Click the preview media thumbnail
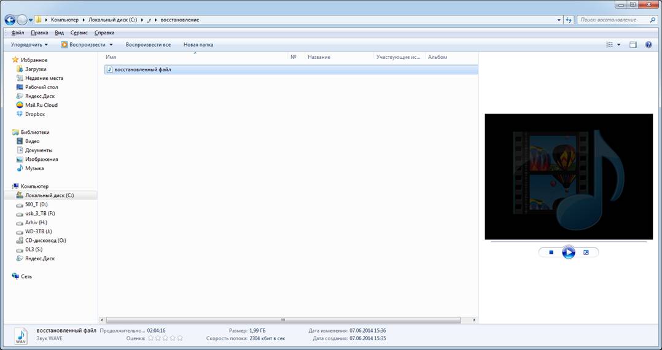Screen dimensions: 662x350 568,176
